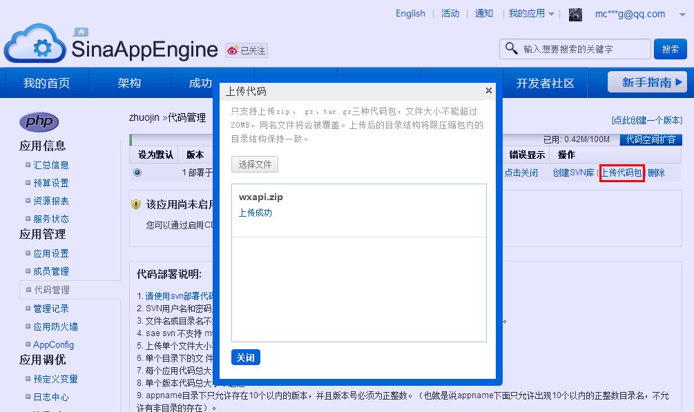Open the 通知 notifications link

point(484,14)
